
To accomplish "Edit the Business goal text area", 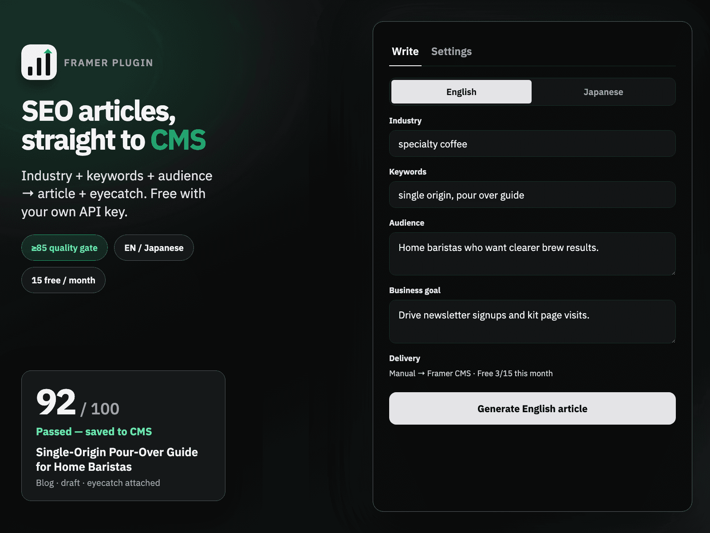I will click(x=532, y=322).
